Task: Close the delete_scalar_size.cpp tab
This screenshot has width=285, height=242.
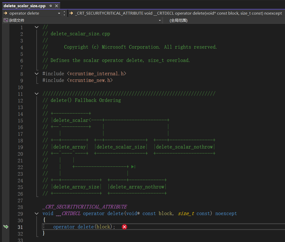Action: coord(57,6)
